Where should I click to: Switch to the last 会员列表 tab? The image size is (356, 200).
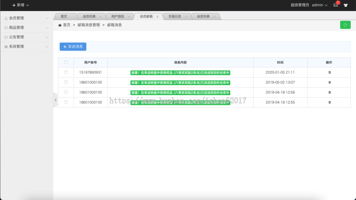(203, 17)
